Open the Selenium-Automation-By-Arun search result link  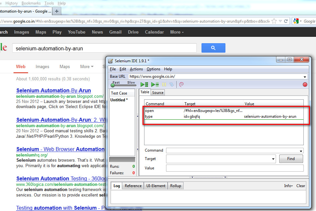point(54,90)
